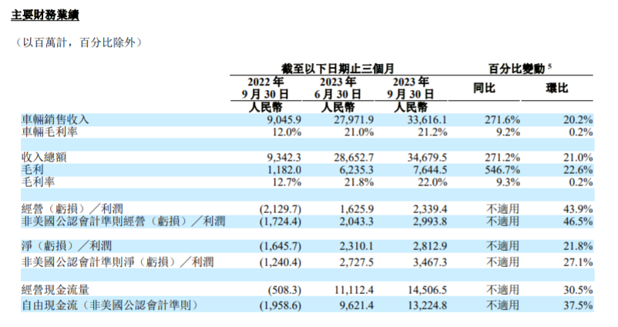Viewport: 618px width, 327px height.
Task: Click the 截至以下日期止三個月 header
Action: coord(338,69)
